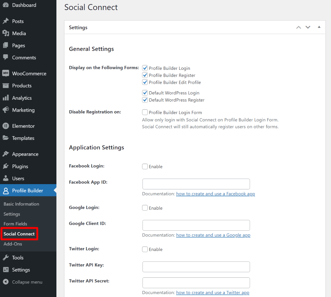Open Basic Information submenu
Screen dimensions: 331x297
(x=21, y=204)
